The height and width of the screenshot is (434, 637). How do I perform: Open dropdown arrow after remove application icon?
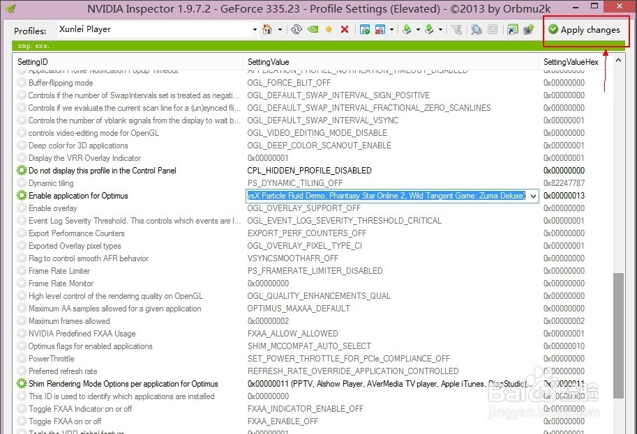click(x=391, y=30)
